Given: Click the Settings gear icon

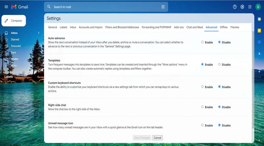Looking at the screenshot, I should pyautogui.click(x=242, y=7).
